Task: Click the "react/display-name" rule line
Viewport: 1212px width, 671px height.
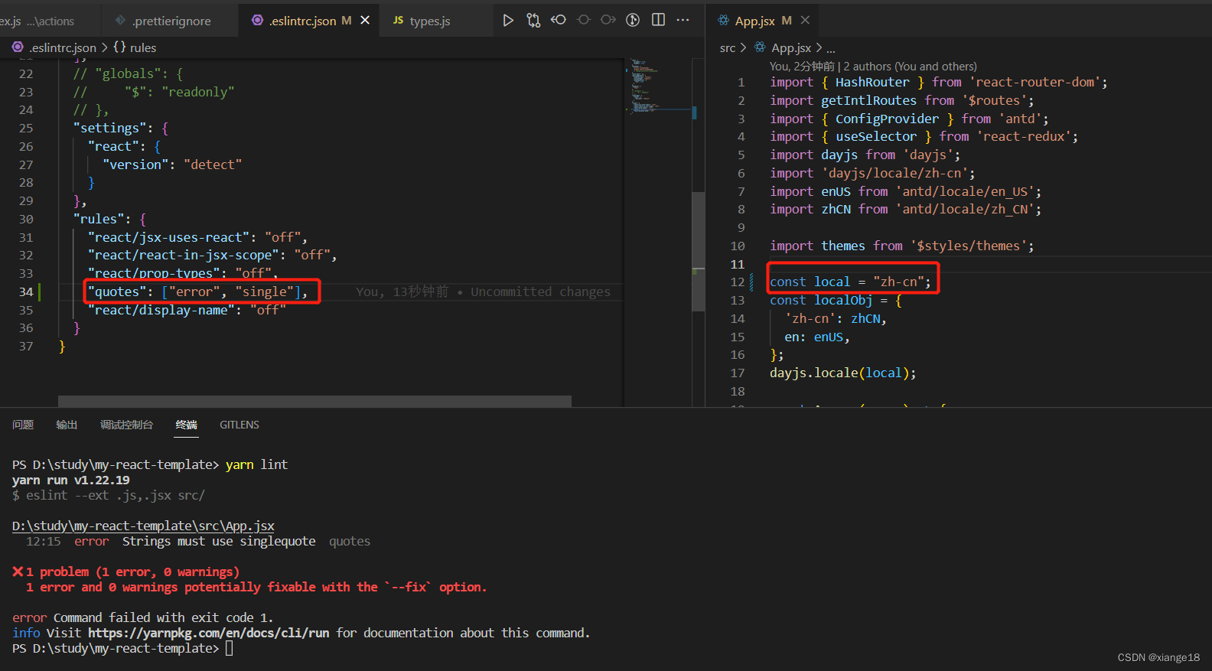Action: 187,310
